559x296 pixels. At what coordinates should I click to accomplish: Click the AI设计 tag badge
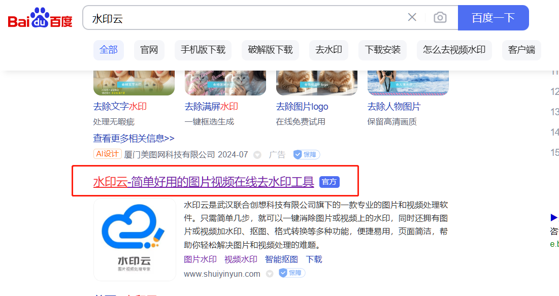(107, 154)
